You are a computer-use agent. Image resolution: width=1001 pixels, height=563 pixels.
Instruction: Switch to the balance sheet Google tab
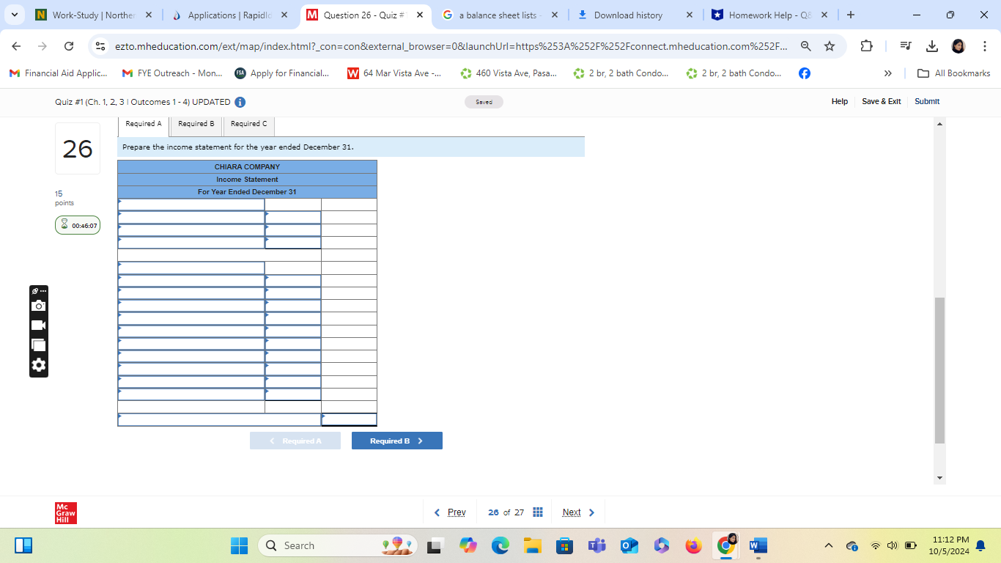(x=498, y=15)
